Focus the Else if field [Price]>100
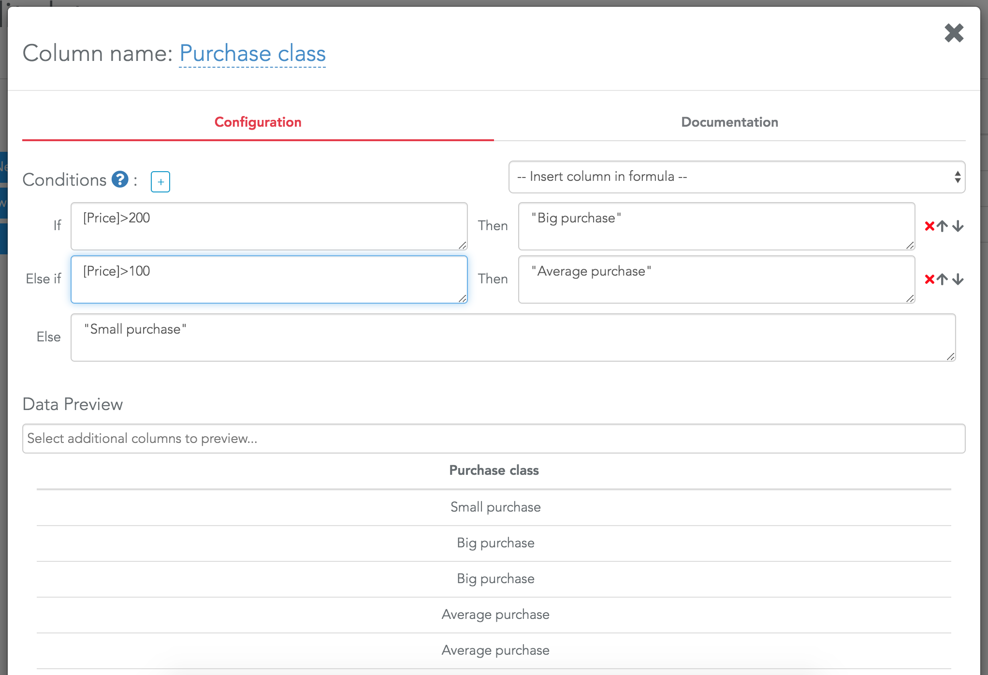This screenshot has width=988, height=675. click(269, 279)
